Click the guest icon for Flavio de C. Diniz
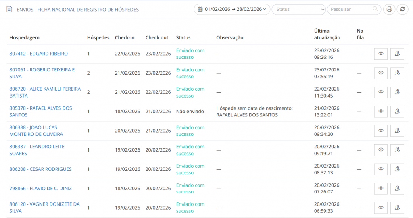Image resolution: width=413 pixels, height=218 pixels. tap(397, 188)
